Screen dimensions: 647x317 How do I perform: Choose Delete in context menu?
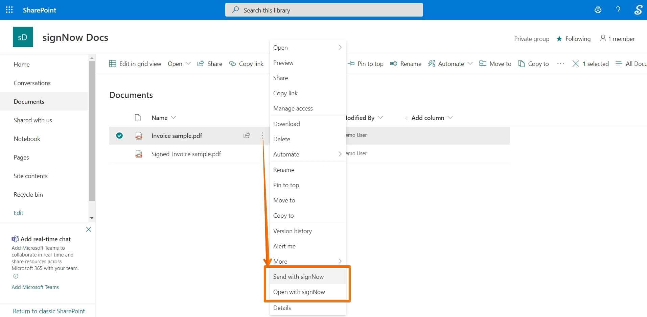[308, 139]
